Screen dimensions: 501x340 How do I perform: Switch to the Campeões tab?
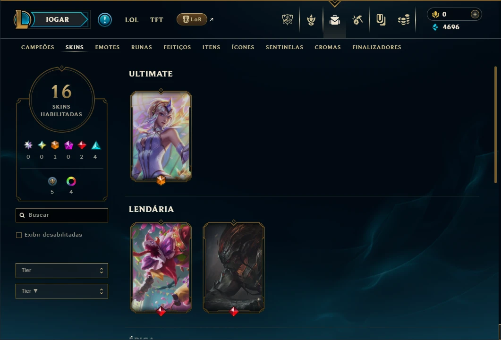[x=38, y=47]
